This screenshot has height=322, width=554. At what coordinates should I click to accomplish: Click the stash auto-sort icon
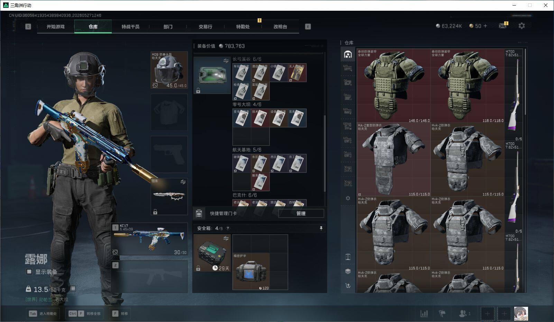(x=348, y=285)
